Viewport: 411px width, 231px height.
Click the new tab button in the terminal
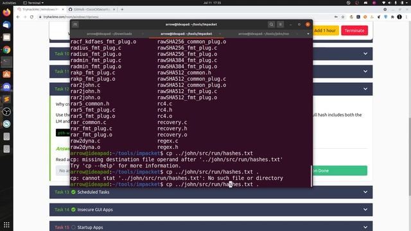point(75,24)
